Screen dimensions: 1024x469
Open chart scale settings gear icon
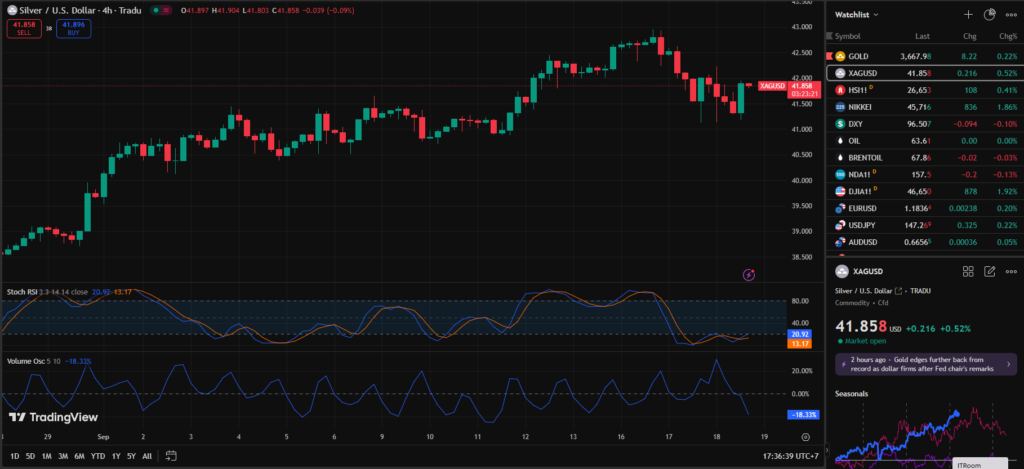coord(805,437)
